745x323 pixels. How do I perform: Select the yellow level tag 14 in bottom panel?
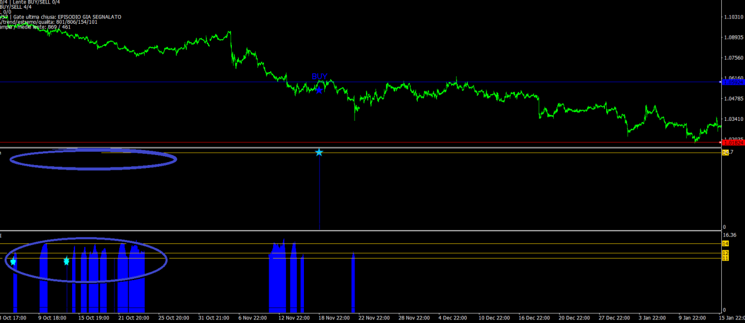pos(725,243)
